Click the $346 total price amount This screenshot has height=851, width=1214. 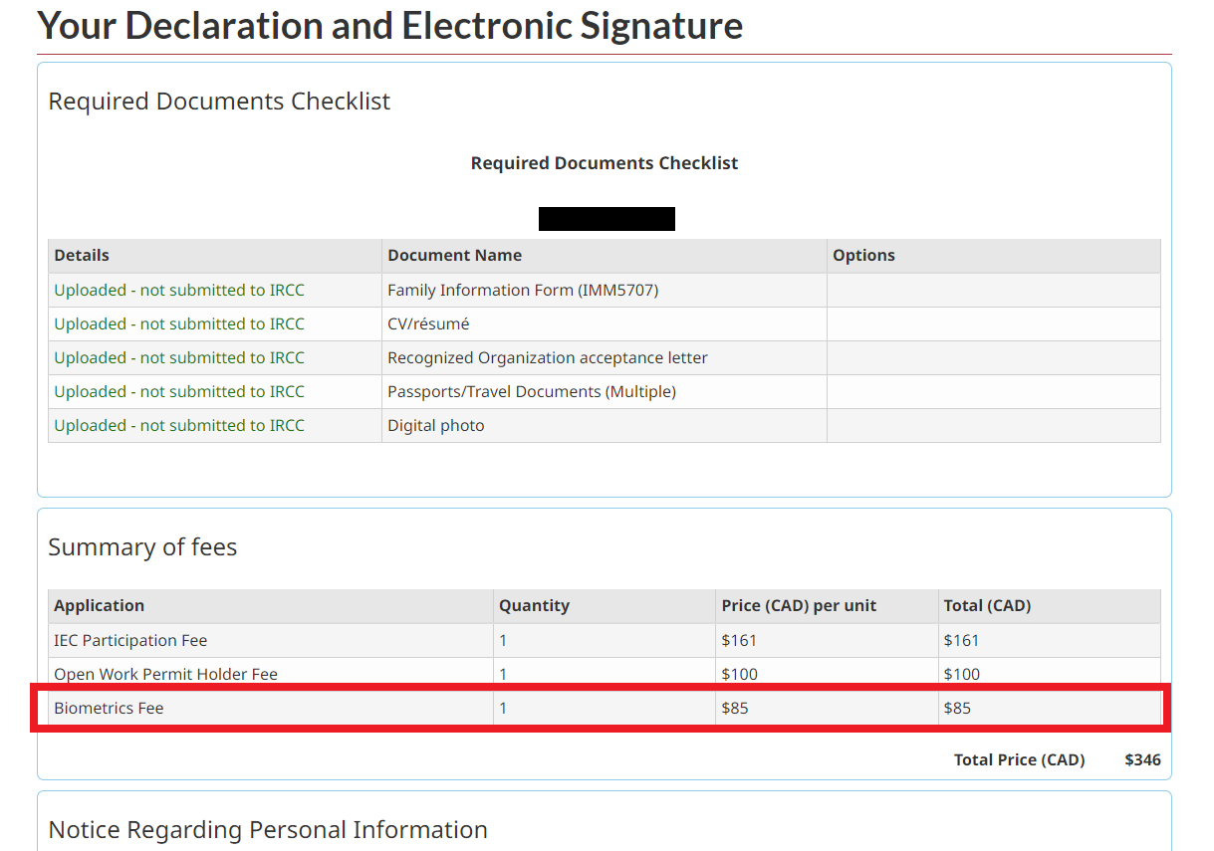[x=1142, y=759]
